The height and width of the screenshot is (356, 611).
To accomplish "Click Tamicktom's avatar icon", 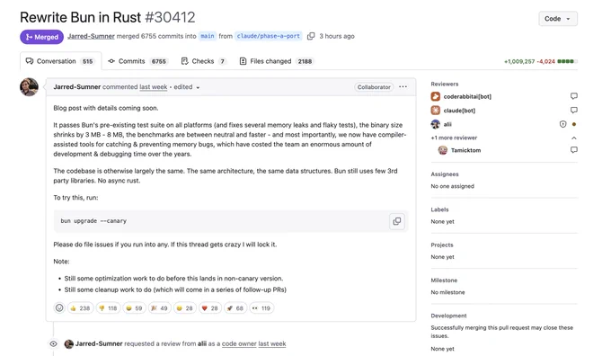I will click(443, 150).
